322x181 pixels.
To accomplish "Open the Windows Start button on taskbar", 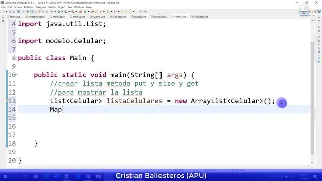I will coord(5,176).
